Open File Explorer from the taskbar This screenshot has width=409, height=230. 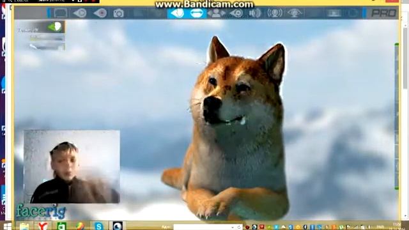(x=24, y=226)
